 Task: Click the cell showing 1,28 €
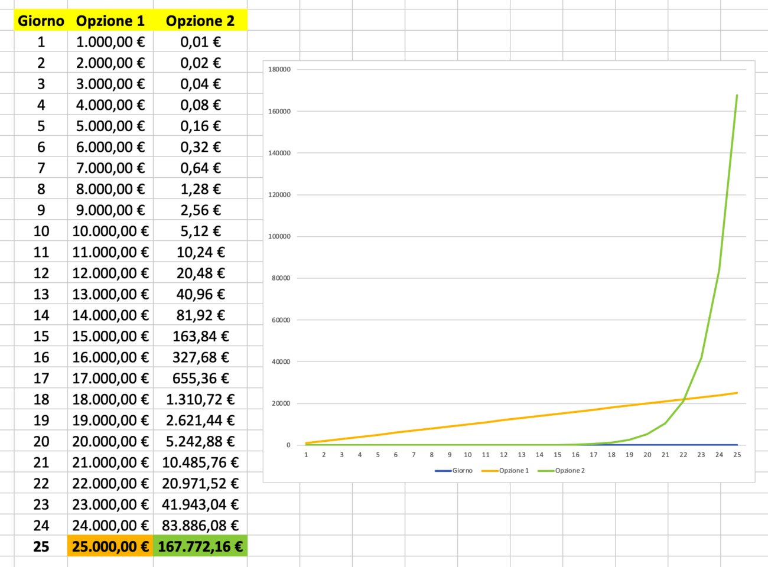[200, 189]
